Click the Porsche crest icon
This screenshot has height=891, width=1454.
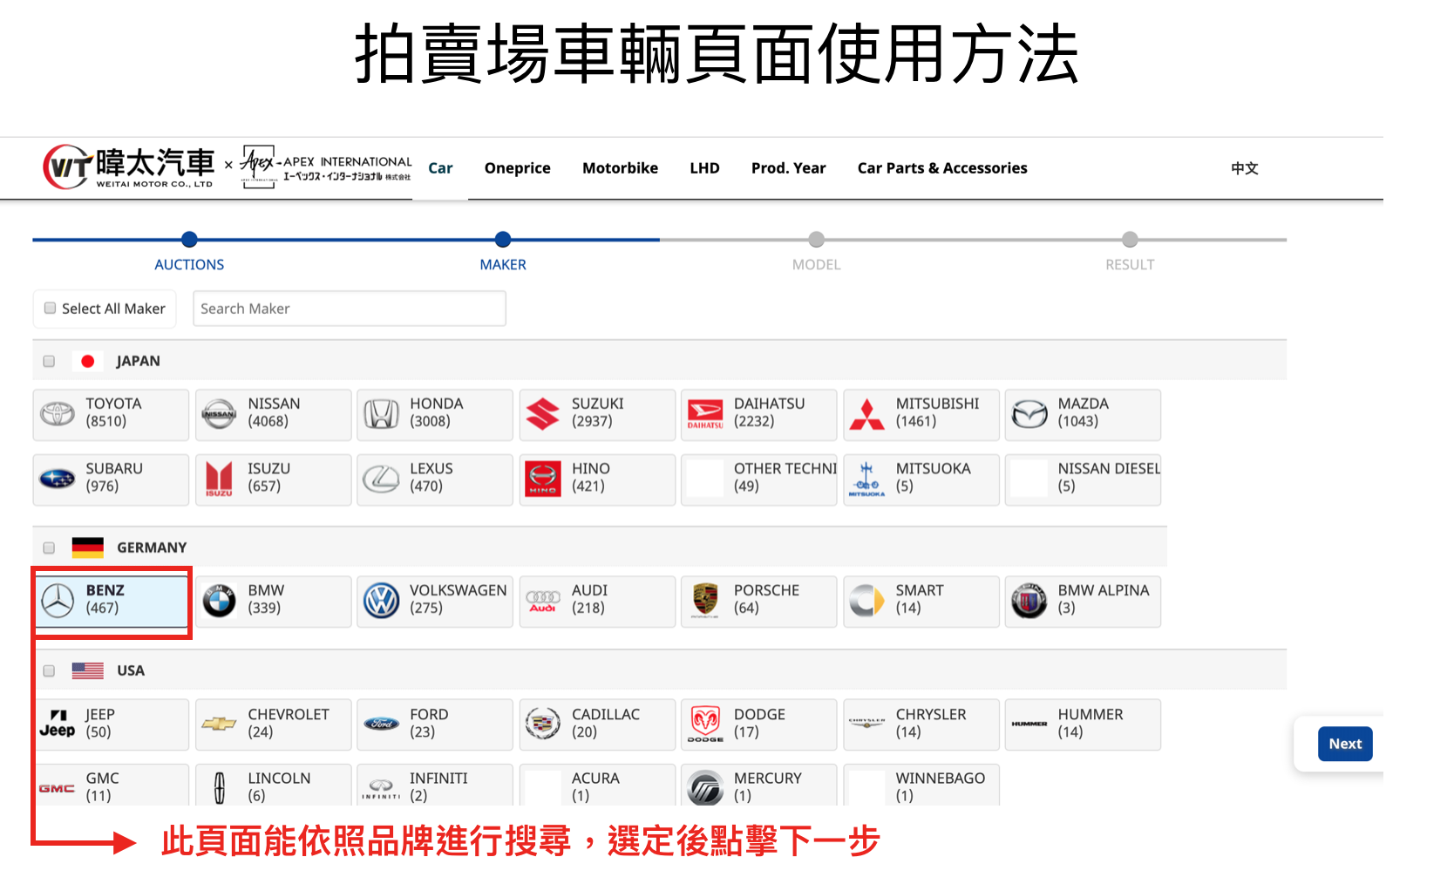tap(705, 601)
